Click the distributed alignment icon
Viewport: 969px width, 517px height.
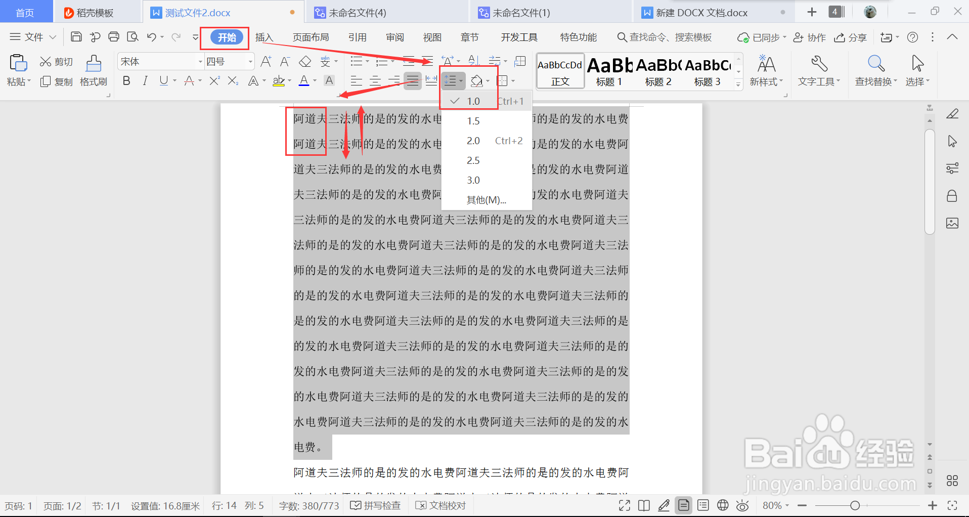[431, 81]
